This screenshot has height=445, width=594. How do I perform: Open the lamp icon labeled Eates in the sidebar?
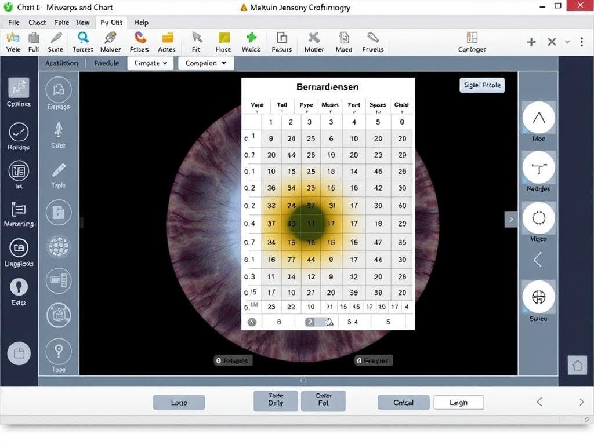click(x=19, y=288)
